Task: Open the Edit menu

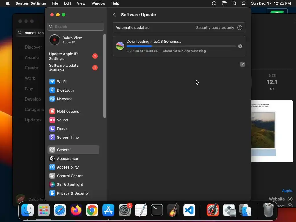Action: click(67, 3)
